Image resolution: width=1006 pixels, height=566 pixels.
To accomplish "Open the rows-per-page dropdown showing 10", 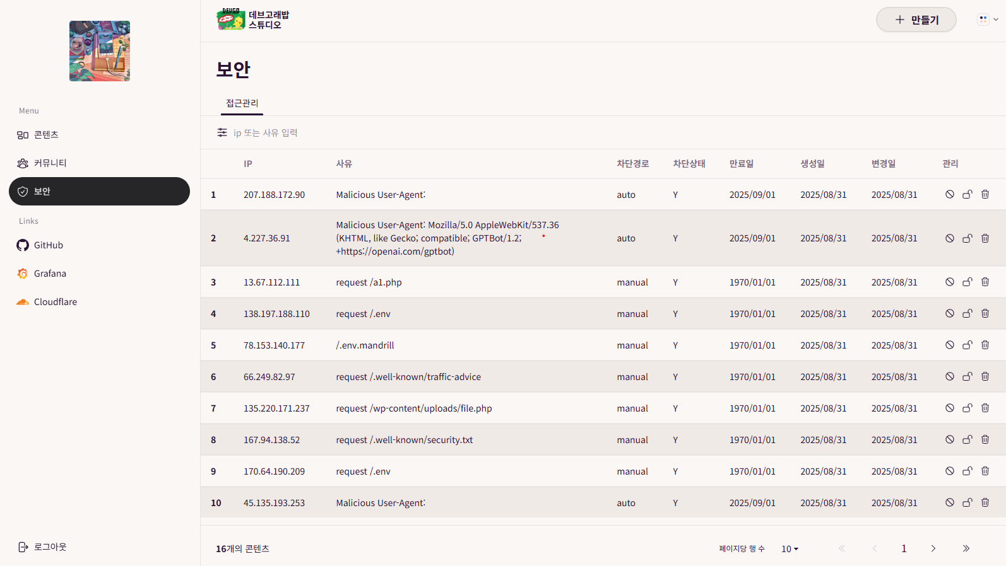I will point(790,549).
